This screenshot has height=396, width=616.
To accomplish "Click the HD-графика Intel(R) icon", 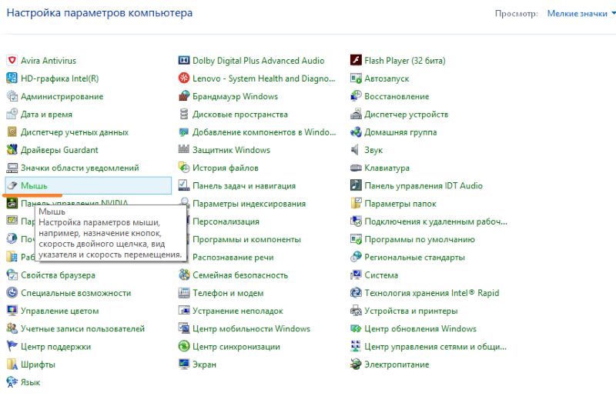I will 12,78.
